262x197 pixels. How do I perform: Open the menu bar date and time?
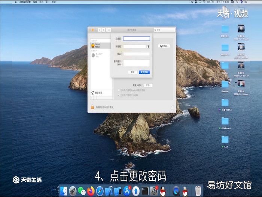pos(223,2)
